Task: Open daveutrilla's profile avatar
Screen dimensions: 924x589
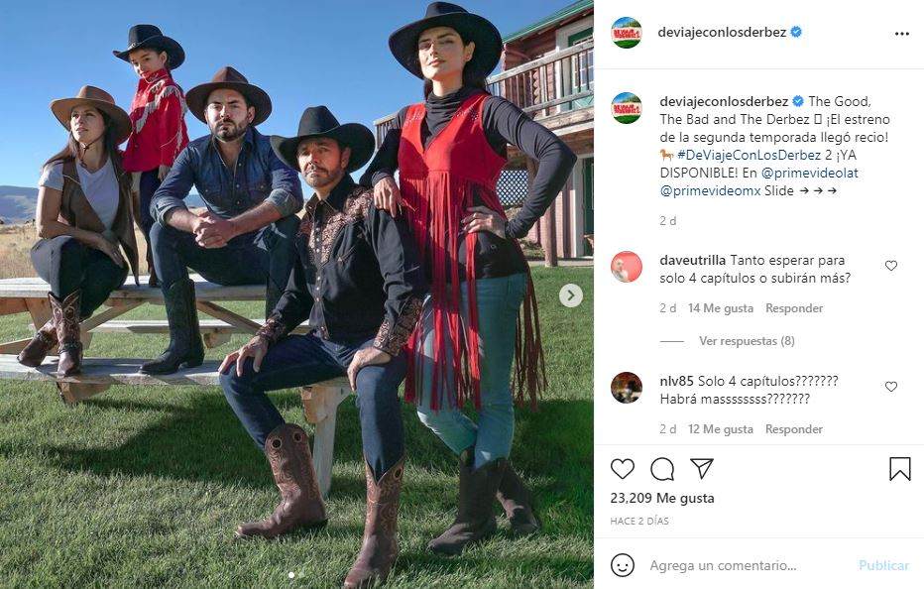Action: 626,267
